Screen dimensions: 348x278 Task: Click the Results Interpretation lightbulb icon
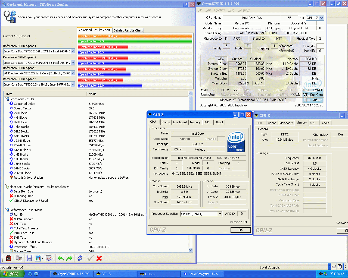11,178
